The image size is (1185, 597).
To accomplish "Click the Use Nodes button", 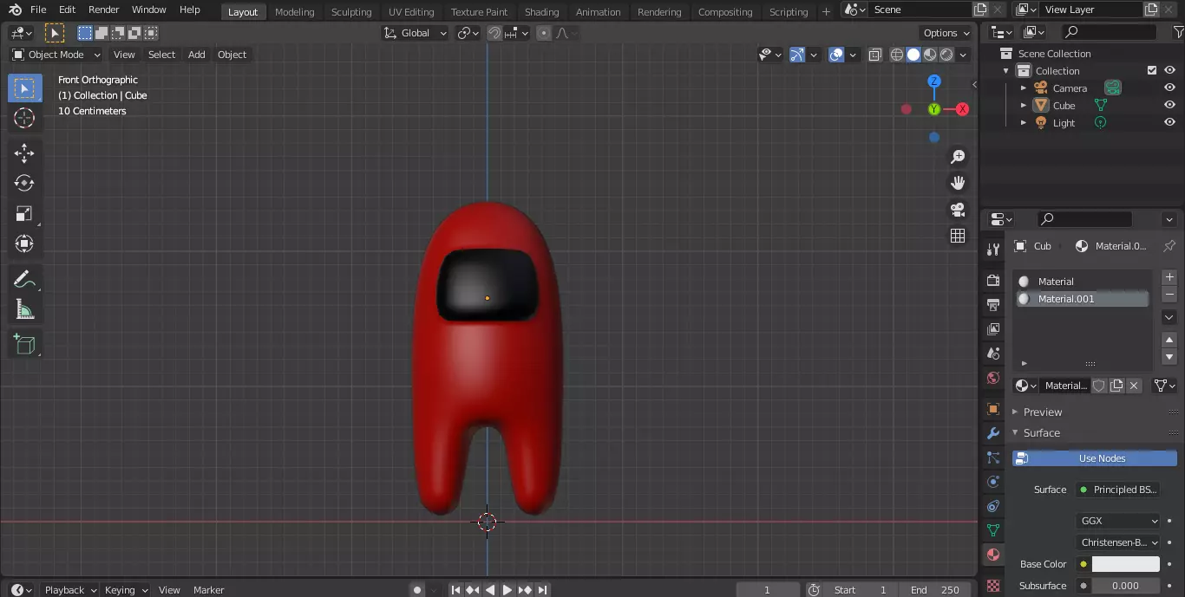I will 1095,458.
